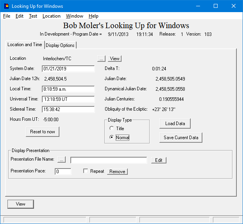Click the browse button next to Location
The image size is (243, 224).
pos(101,59)
